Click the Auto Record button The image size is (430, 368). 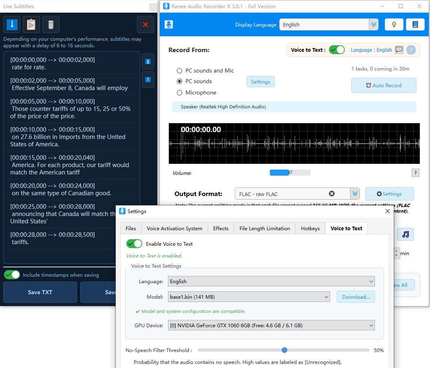point(384,85)
